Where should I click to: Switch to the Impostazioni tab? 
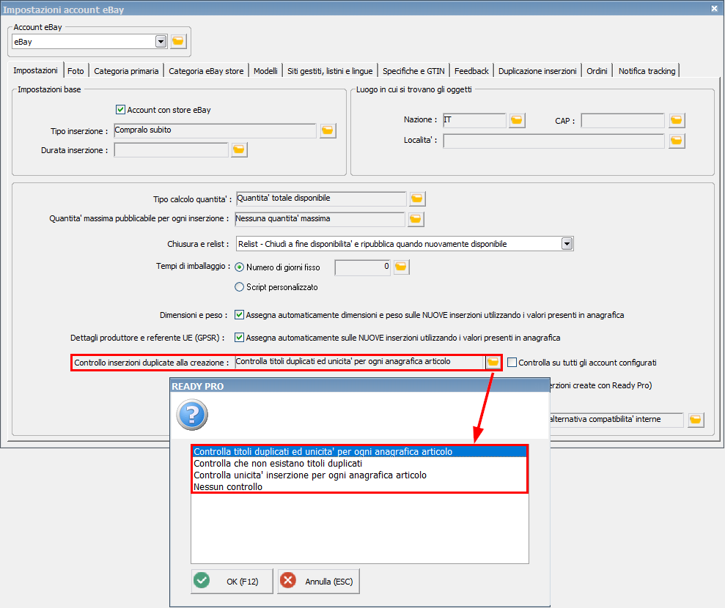[36, 70]
